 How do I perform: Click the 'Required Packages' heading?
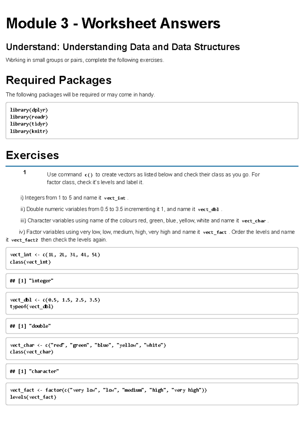point(59,80)
